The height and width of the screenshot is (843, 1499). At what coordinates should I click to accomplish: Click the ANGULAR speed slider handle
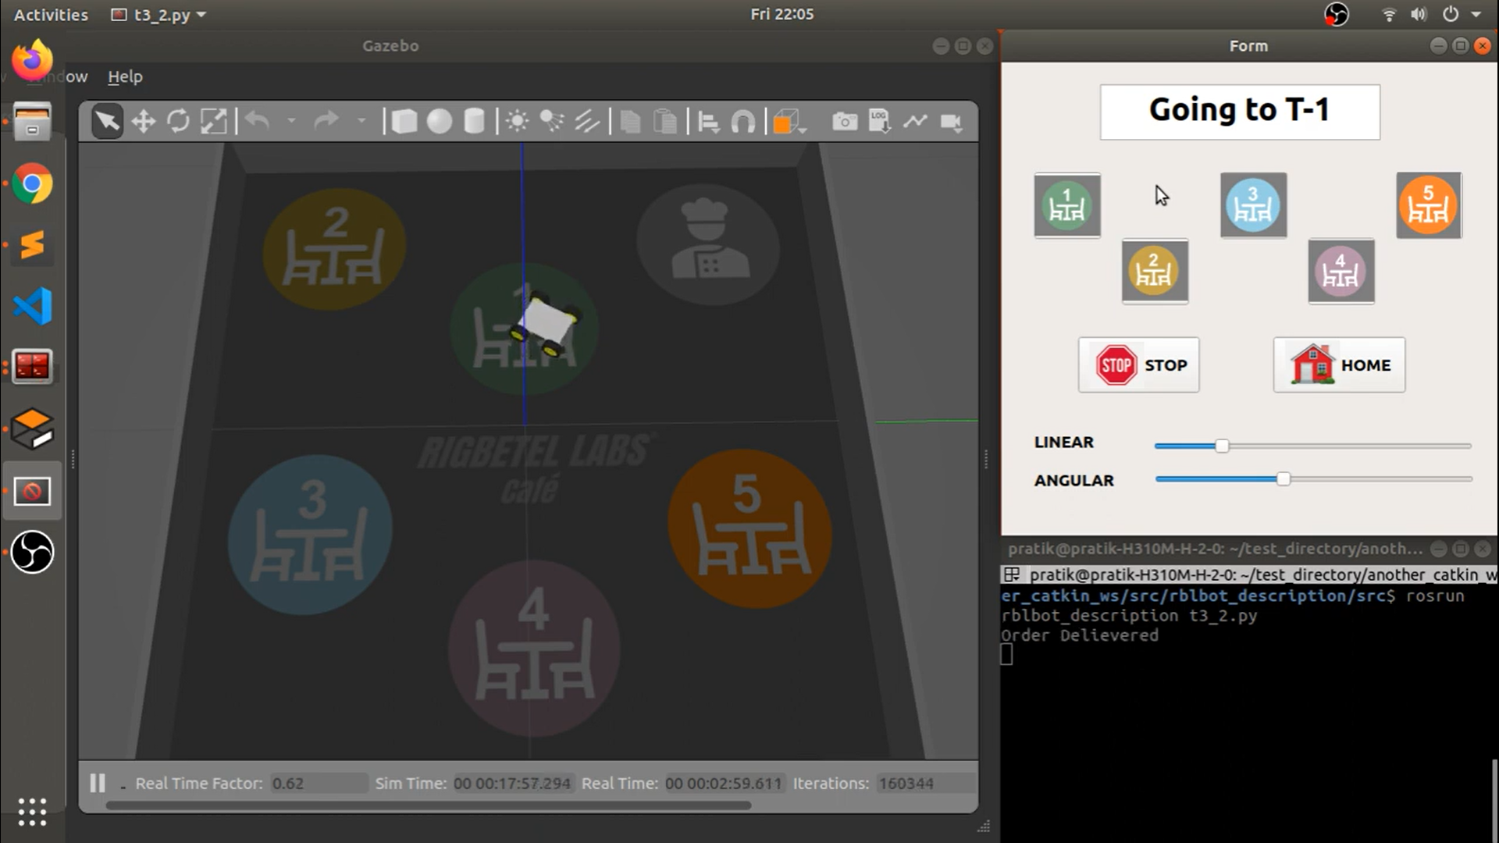click(x=1284, y=479)
